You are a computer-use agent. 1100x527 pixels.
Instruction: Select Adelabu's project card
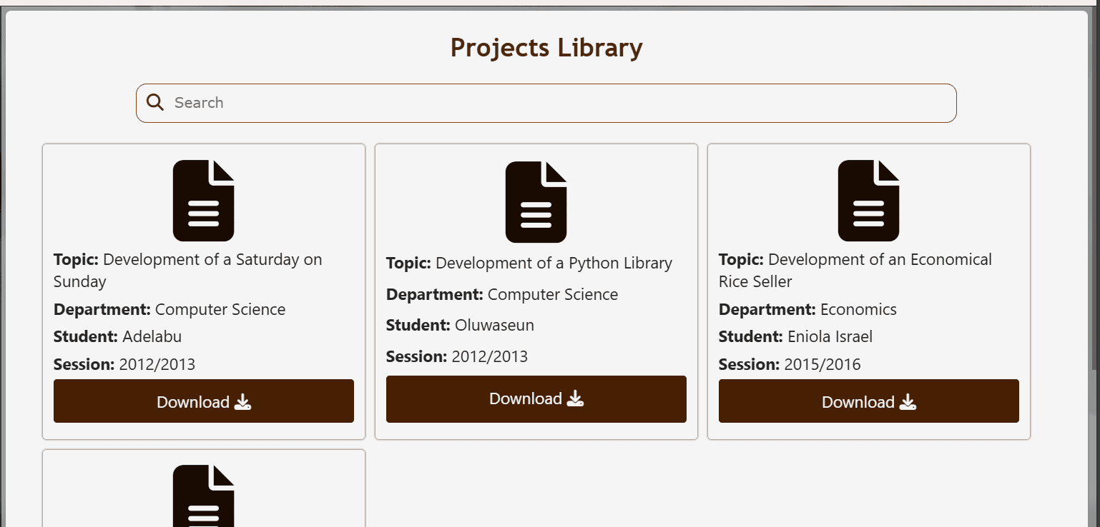203,289
